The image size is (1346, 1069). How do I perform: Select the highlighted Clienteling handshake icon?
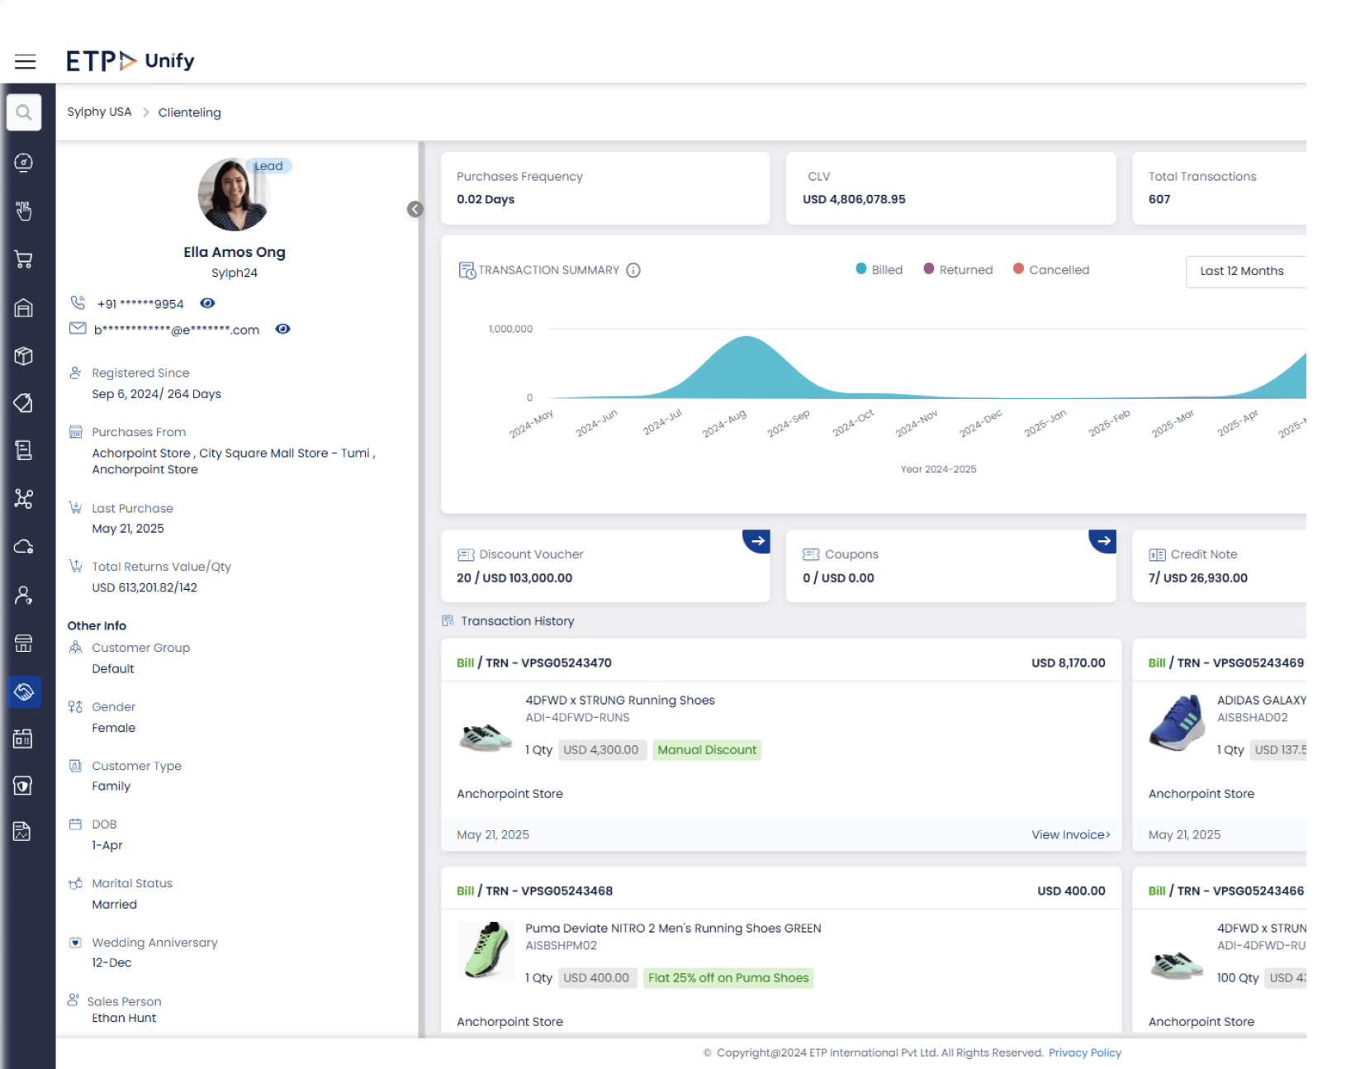coord(24,691)
